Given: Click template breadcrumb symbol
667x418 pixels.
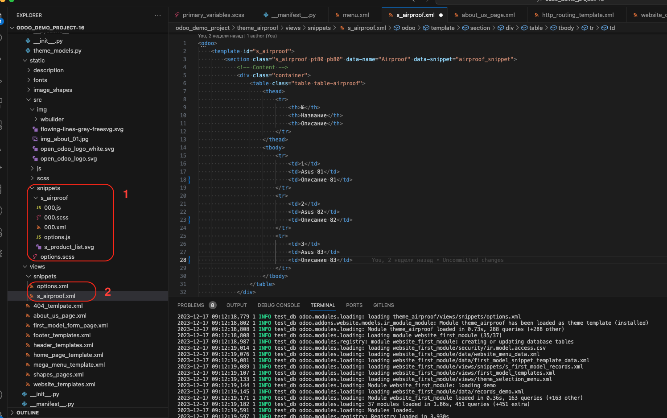Looking at the screenshot, I should [x=439, y=28].
